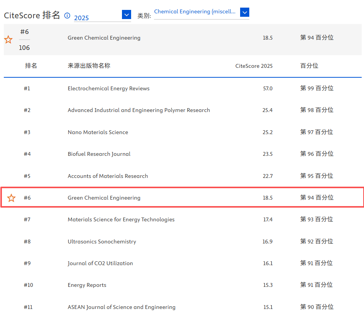Click the CiteScore value 16.1
This screenshot has height=312, width=364.
pos(268,263)
